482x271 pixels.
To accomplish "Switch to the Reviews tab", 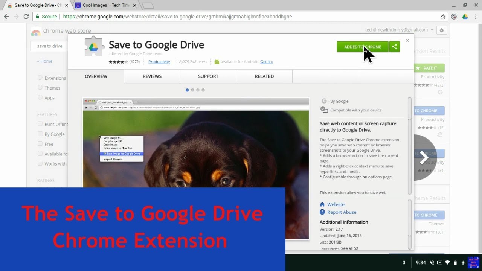I will click(152, 76).
